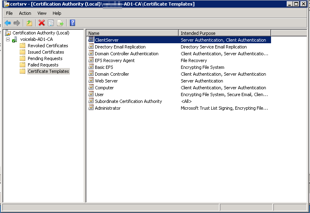310x213 pixels.
Task: Open the blue Help question mark icon
Action: pos(72,23)
